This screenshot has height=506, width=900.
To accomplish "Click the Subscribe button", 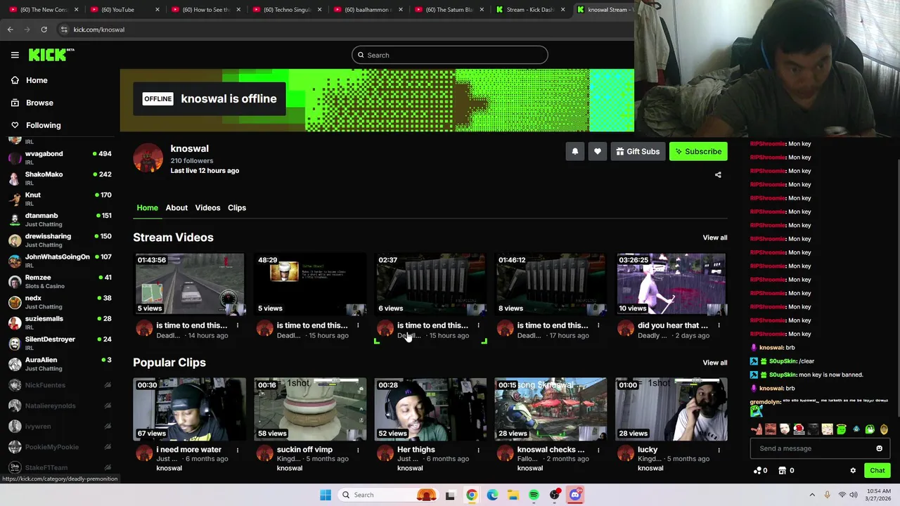I will click(698, 151).
